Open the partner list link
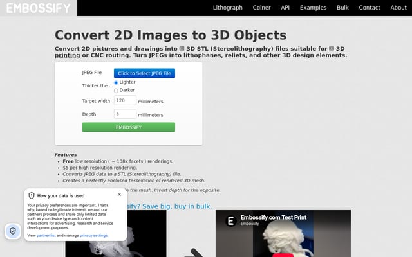Screen dimensions: 412x257 [46, 236]
